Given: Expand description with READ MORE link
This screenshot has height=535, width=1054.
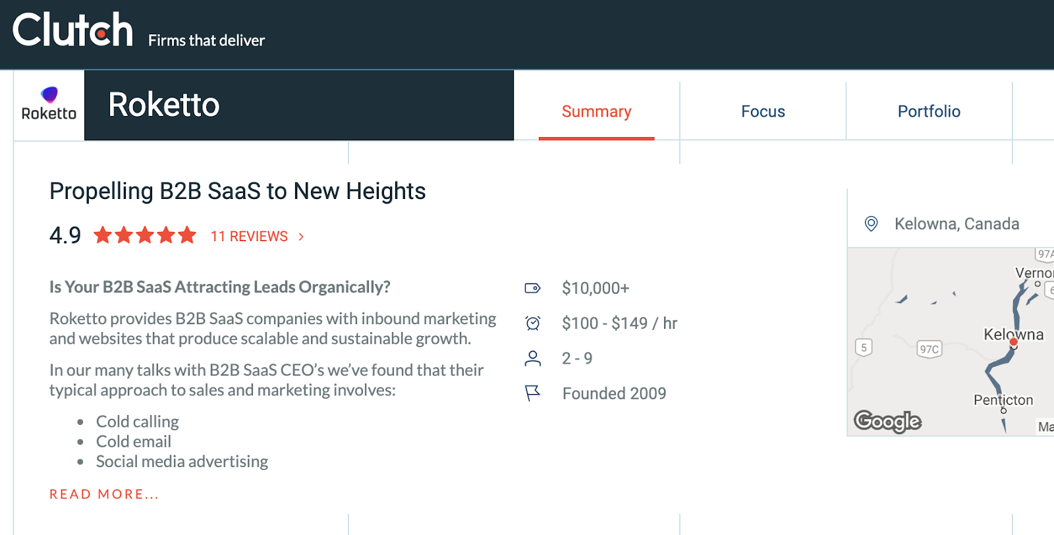Looking at the screenshot, I should (x=104, y=494).
